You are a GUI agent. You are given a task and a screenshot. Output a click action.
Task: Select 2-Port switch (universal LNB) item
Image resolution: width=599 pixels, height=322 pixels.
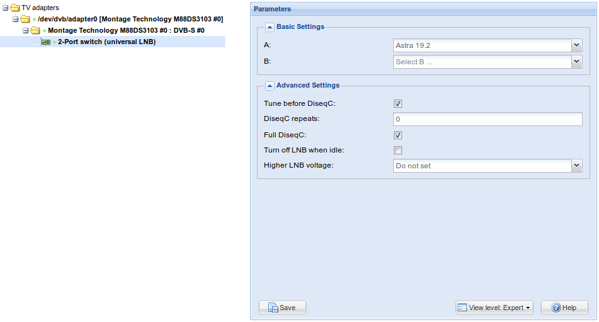[107, 42]
